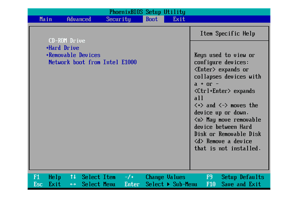Click the Hard Drive entry label
Image resolution: width=298 pixels, height=198 pixels.
point(64,48)
